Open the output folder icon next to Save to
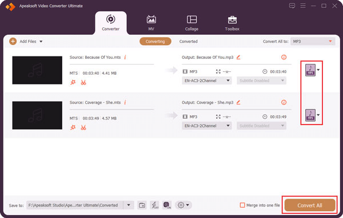 tap(142, 205)
